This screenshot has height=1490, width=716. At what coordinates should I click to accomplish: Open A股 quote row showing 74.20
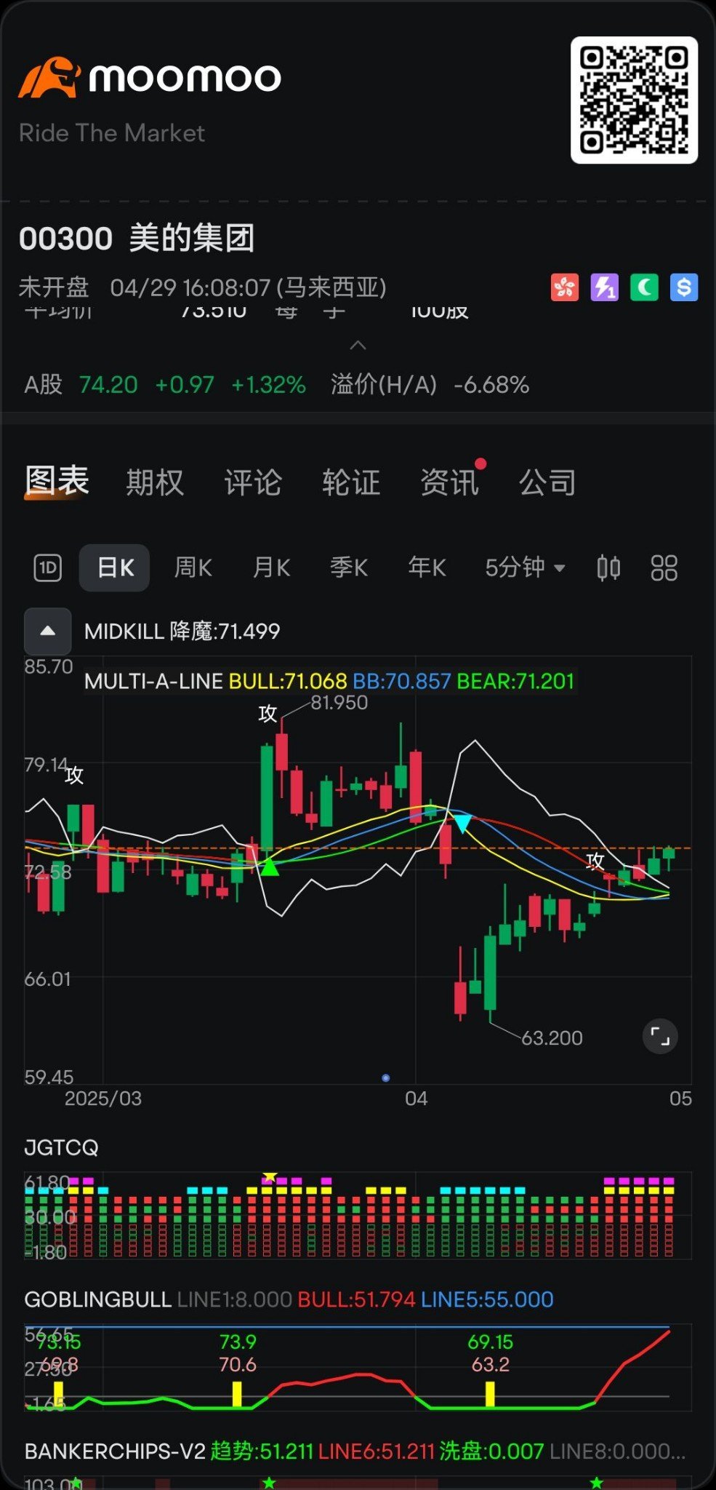point(165,384)
